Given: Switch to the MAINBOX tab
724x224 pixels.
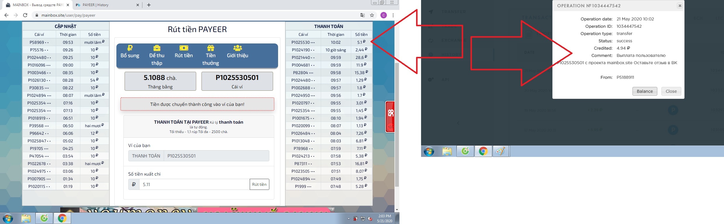Looking at the screenshot, I should (x=37, y=5).
